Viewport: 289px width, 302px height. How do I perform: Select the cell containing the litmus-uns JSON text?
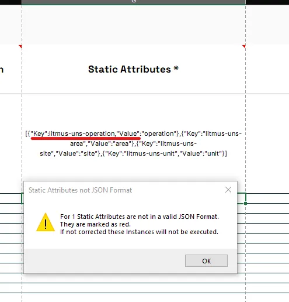[x=134, y=143]
